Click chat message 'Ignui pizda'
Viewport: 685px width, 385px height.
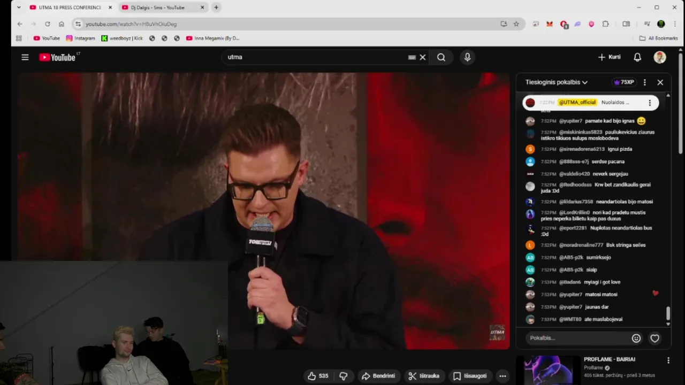pos(620,149)
